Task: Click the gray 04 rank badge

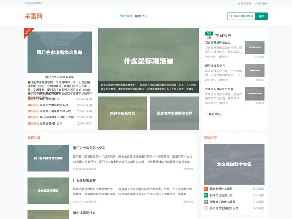Action: [x=206, y=202]
